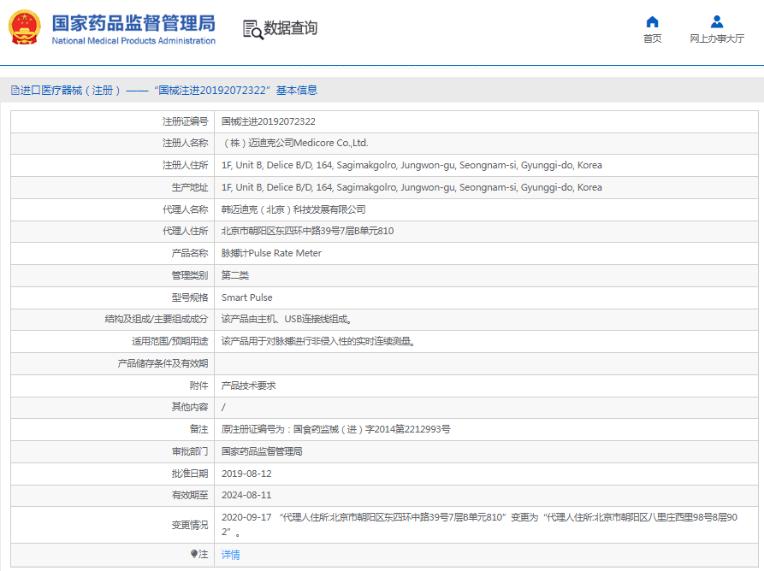Select the Smart Pulse model value
Image resolution: width=764 pixels, height=571 pixels.
(x=247, y=297)
